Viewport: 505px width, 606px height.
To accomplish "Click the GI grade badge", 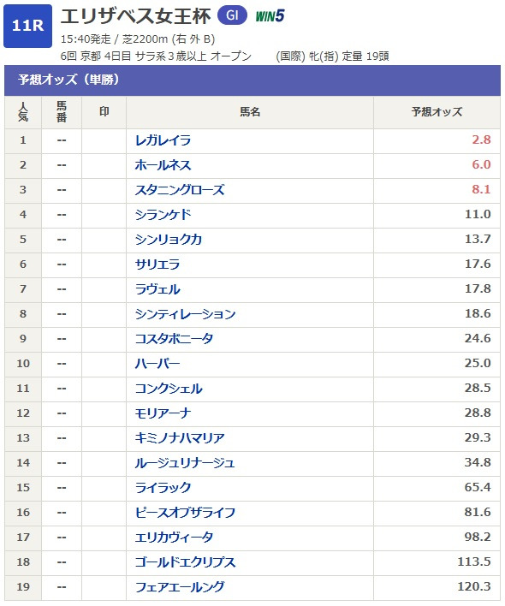I will pyautogui.click(x=232, y=15).
